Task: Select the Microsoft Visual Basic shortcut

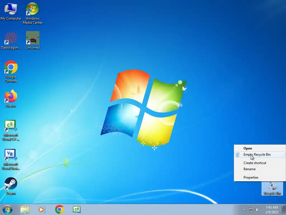Action: [11, 160]
